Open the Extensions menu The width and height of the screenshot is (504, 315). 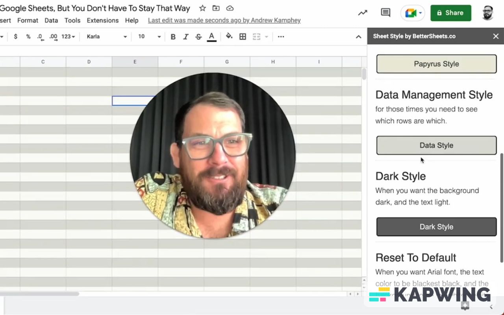pyautogui.click(x=103, y=20)
